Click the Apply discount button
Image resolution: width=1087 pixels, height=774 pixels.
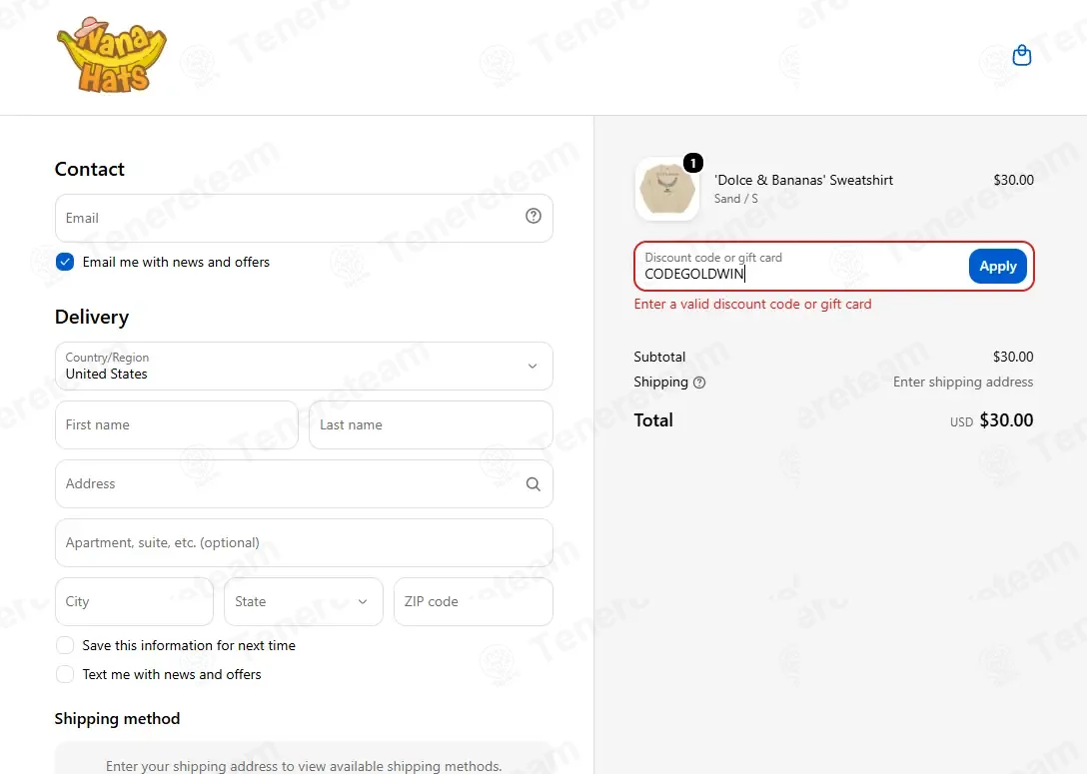tap(997, 266)
